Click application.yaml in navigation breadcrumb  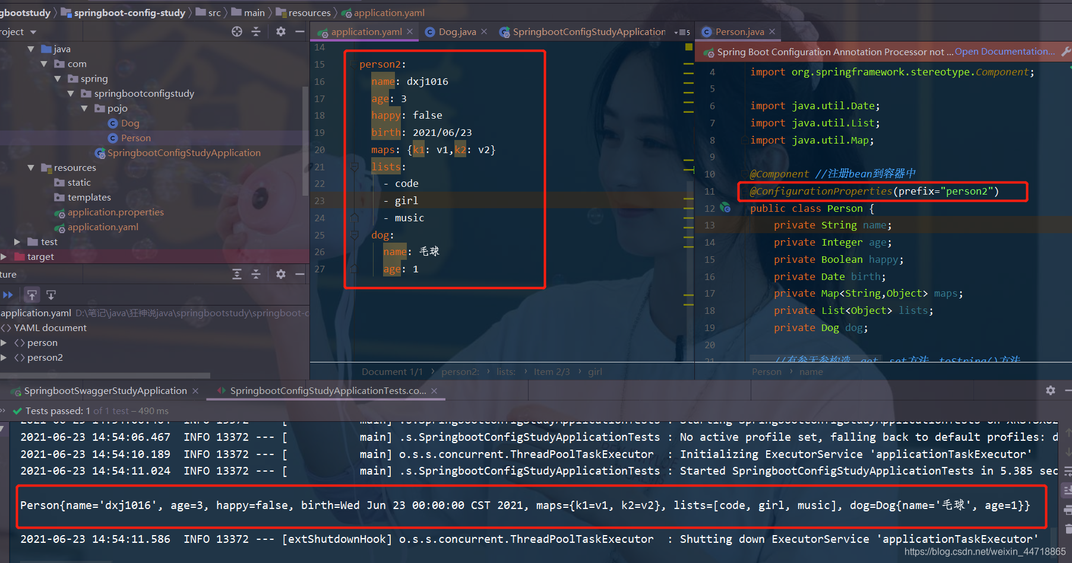click(383, 12)
